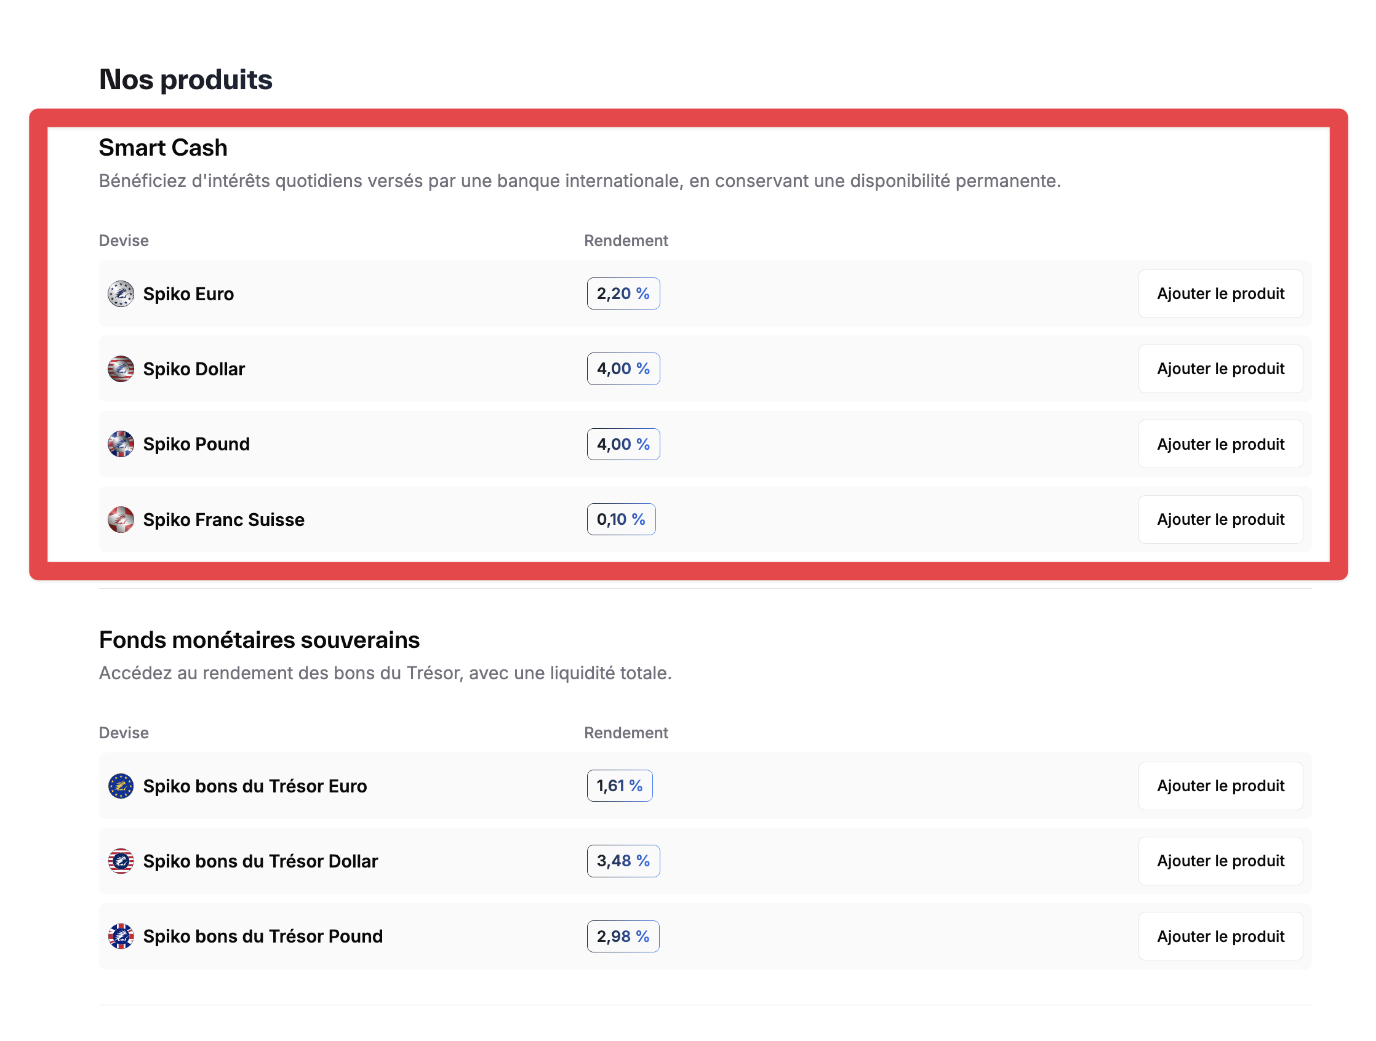Add the Spiko Dollar product
Image resolution: width=1376 pixels, height=1041 pixels.
tap(1220, 369)
